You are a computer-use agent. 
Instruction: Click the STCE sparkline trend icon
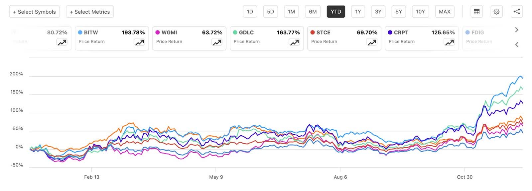372,42
